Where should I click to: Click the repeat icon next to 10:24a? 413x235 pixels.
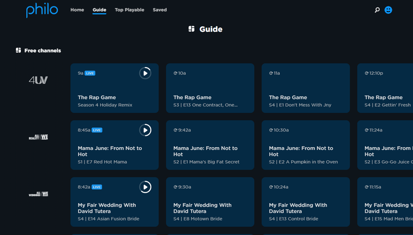271,187
